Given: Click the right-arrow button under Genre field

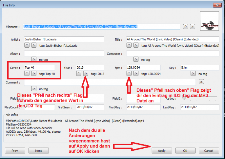Looking at the screenshot, I should pyautogui.click(x=34, y=73).
